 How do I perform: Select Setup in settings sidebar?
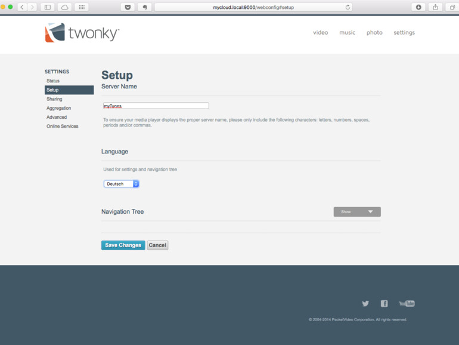69,90
